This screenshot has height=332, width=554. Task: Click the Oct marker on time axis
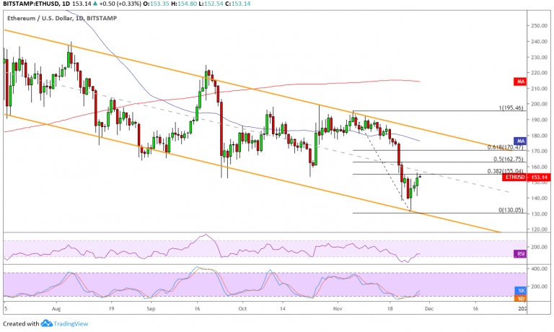point(242,307)
